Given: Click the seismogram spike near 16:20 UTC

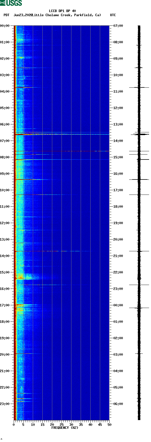Looking at the screenshot, I should pos(139,179).
